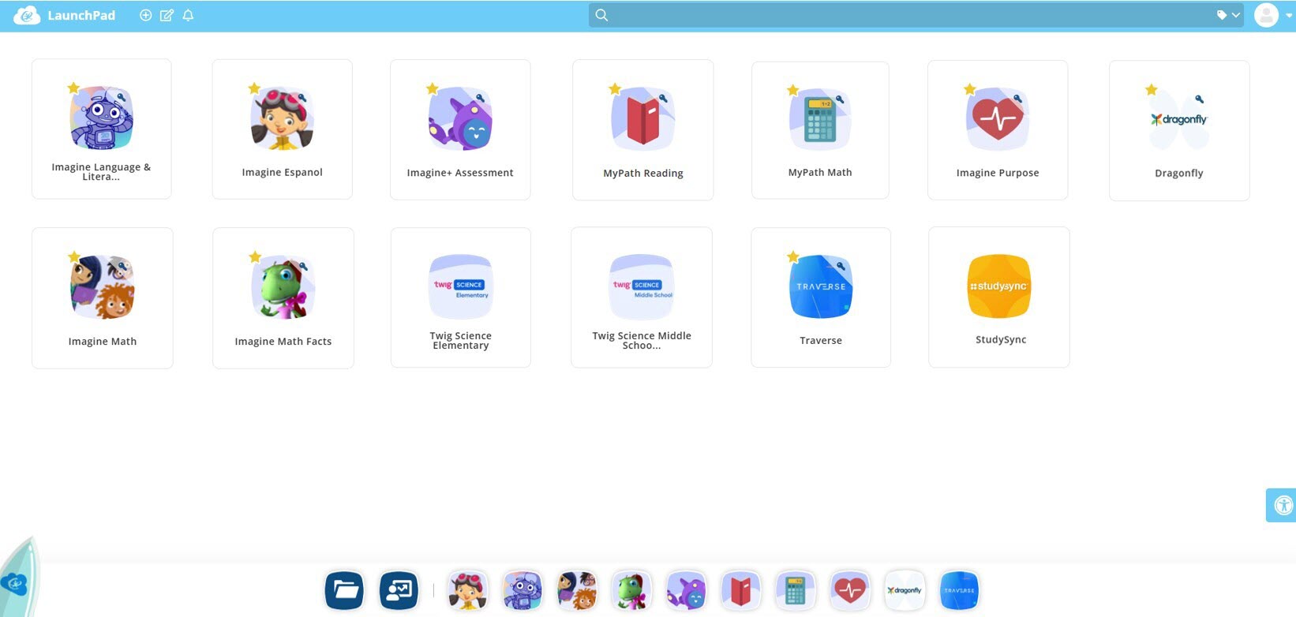Launch the dinosaur Math Facts dock icon
1296x617 pixels.
[x=631, y=590]
